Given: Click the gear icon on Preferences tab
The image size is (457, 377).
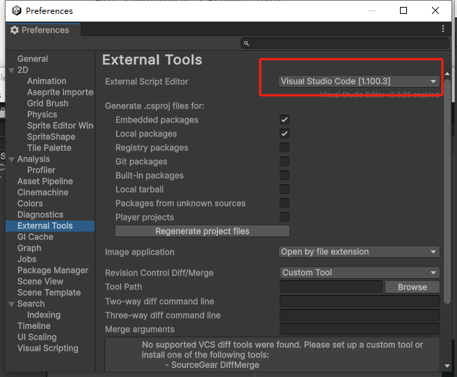Looking at the screenshot, I should [15, 31].
